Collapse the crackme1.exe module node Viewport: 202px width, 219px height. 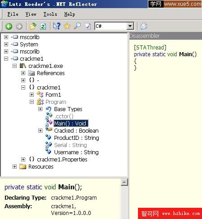14,66
